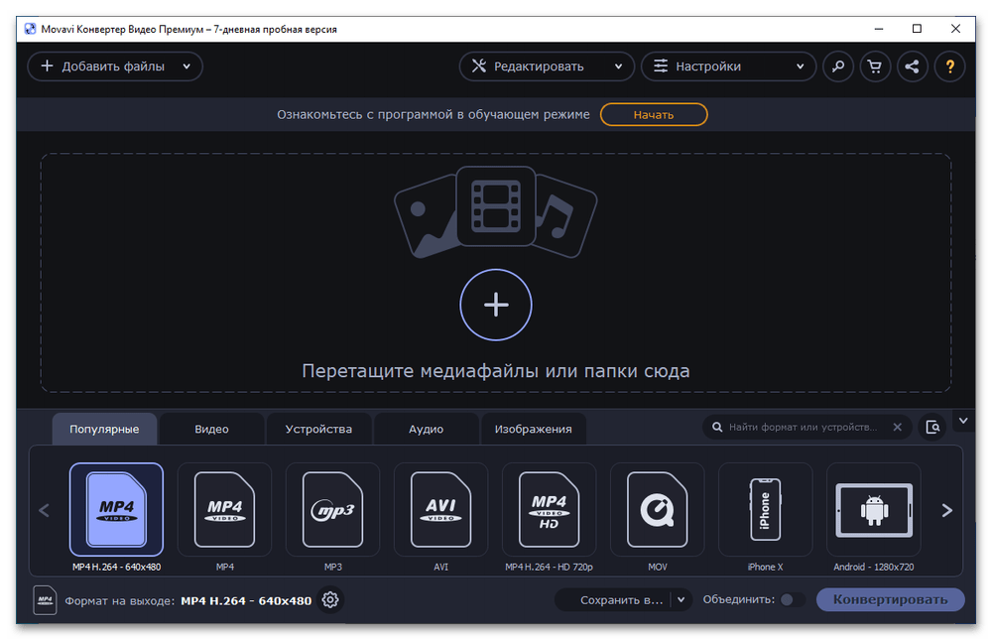The image size is (992, 640).
Task: Choose the AVI format preset icon
Action: click(440, 510)
